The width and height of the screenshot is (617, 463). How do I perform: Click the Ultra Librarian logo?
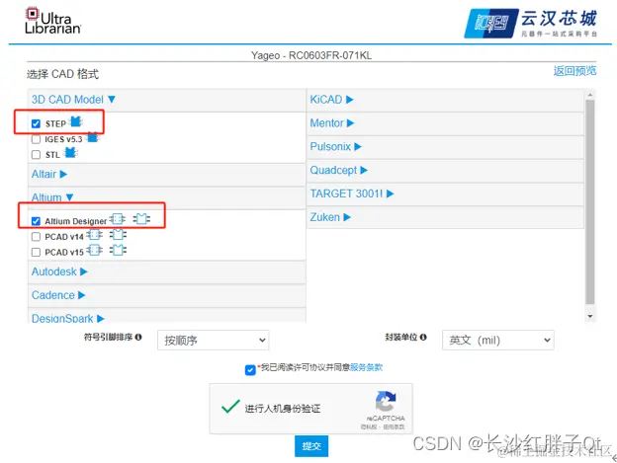(x=52, y=21)
